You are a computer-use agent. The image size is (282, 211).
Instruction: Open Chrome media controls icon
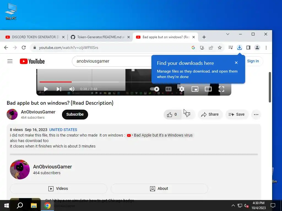click(x=231, y=48)
